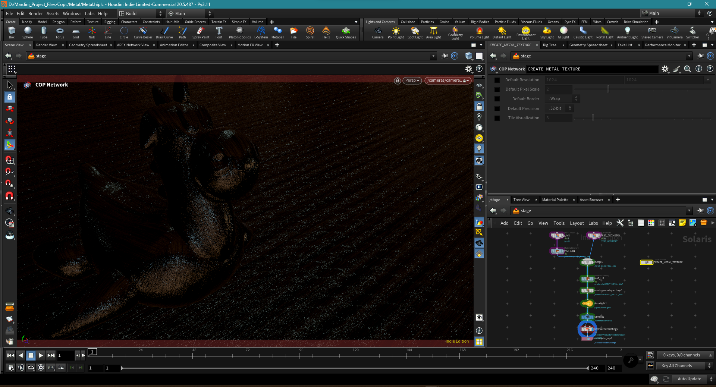
Task: Toggle the Default Border checkbox
Action: coord(497,99)
